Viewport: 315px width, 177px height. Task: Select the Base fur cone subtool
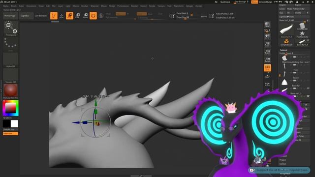click(284, 83)
